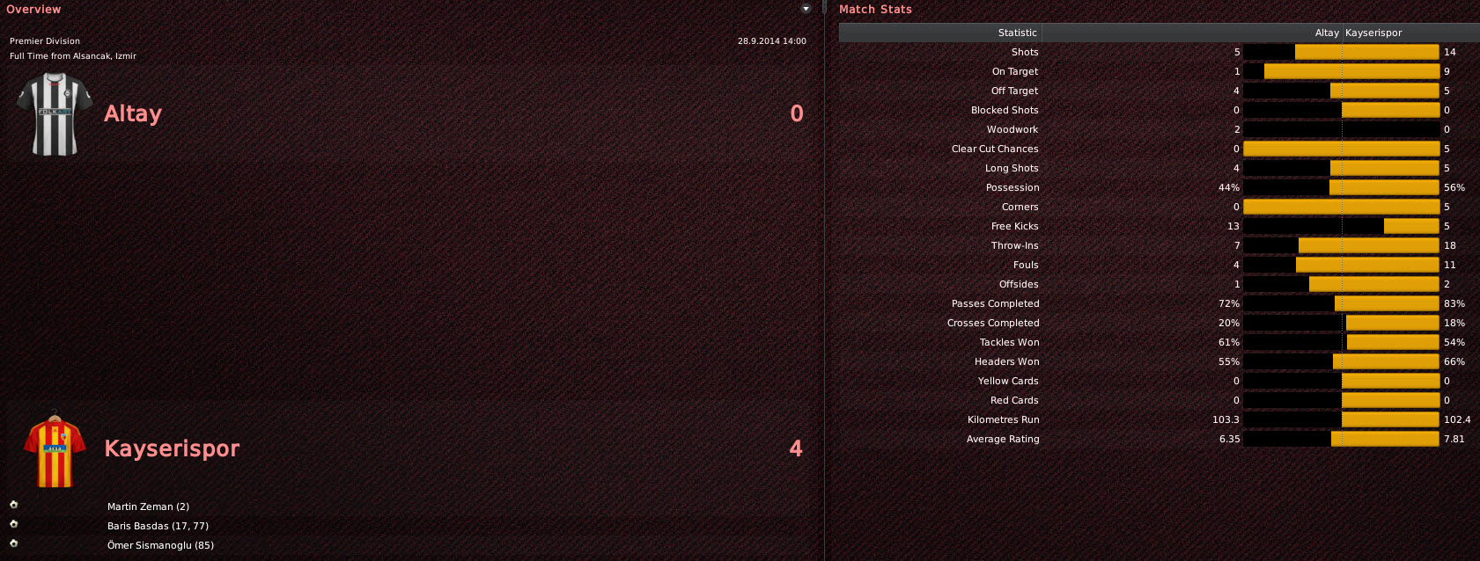Select the Passes Completed label
Screen dimensions: 1480x561
(x=996, y=303)
